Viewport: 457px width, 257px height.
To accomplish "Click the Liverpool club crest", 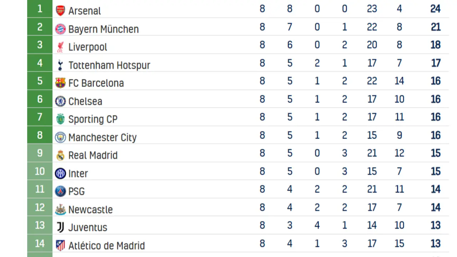I will pyautogui.click(x=60, y=47).
